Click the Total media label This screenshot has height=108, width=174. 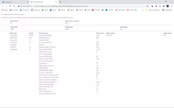14,27
